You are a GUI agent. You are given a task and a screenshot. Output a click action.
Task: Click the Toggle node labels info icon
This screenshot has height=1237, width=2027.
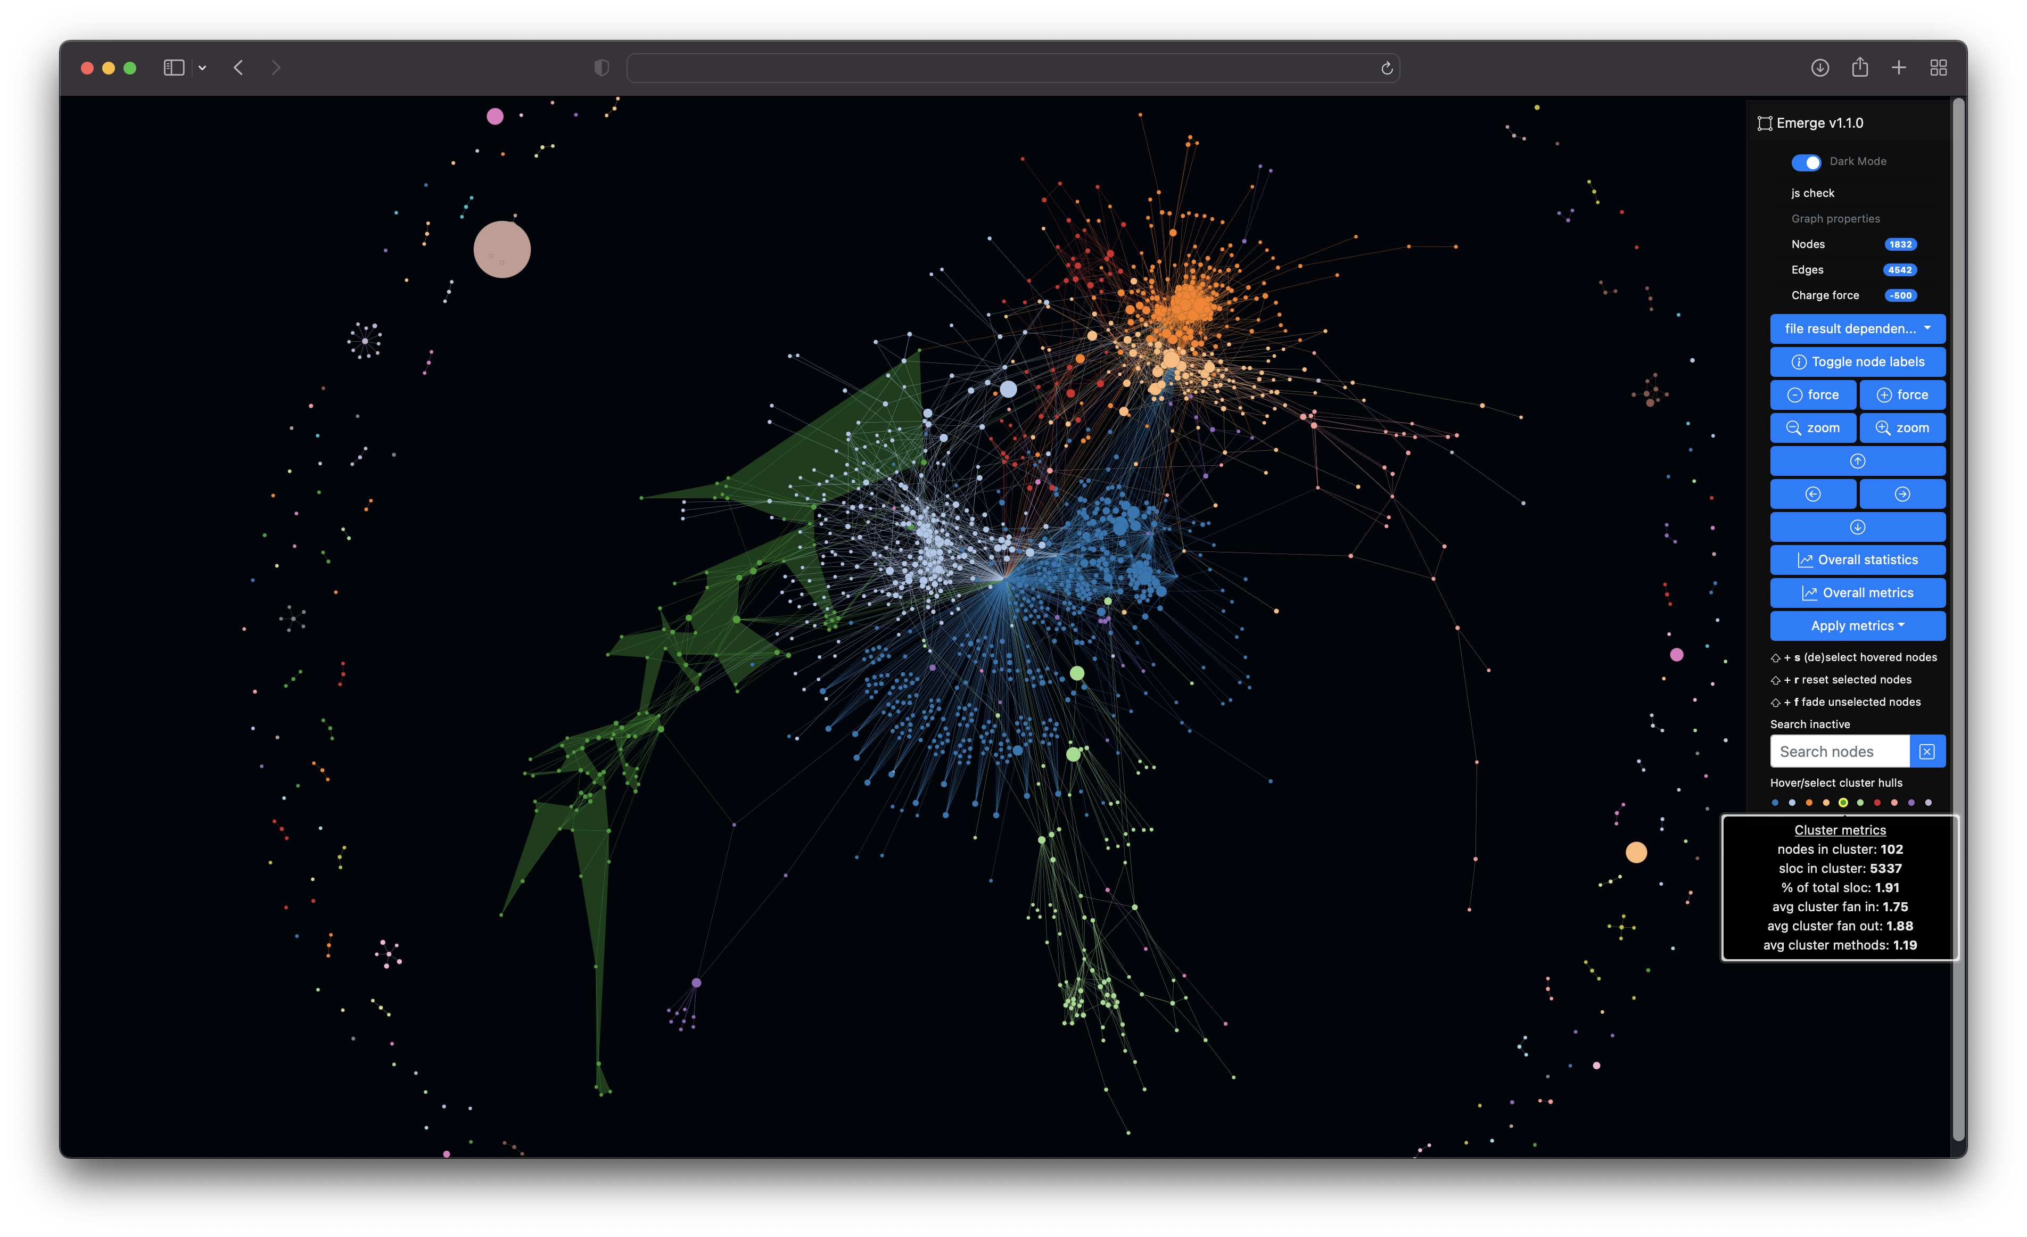pos(1799,362)
